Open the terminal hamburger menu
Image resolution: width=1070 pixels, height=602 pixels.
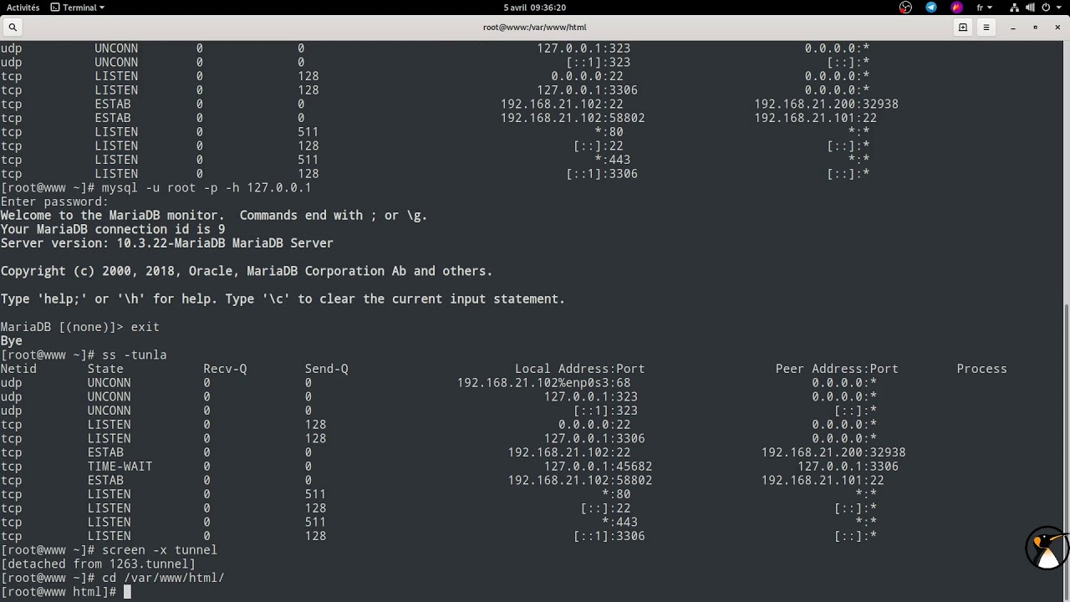[986, 28]
